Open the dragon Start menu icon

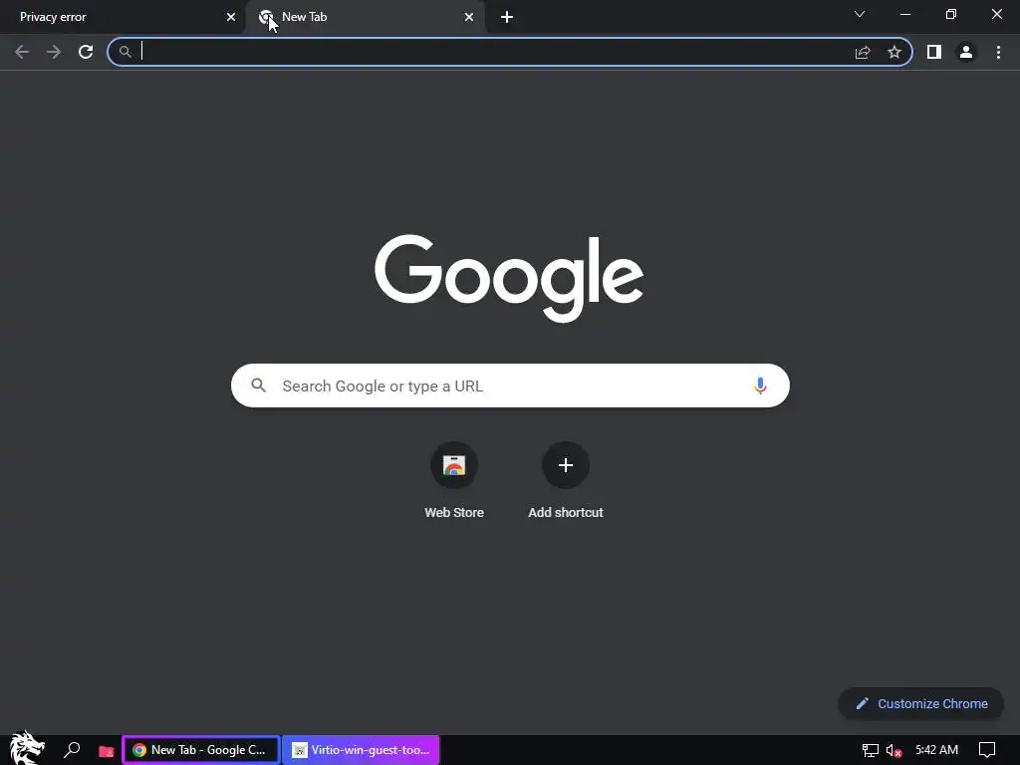coord(27,748)
